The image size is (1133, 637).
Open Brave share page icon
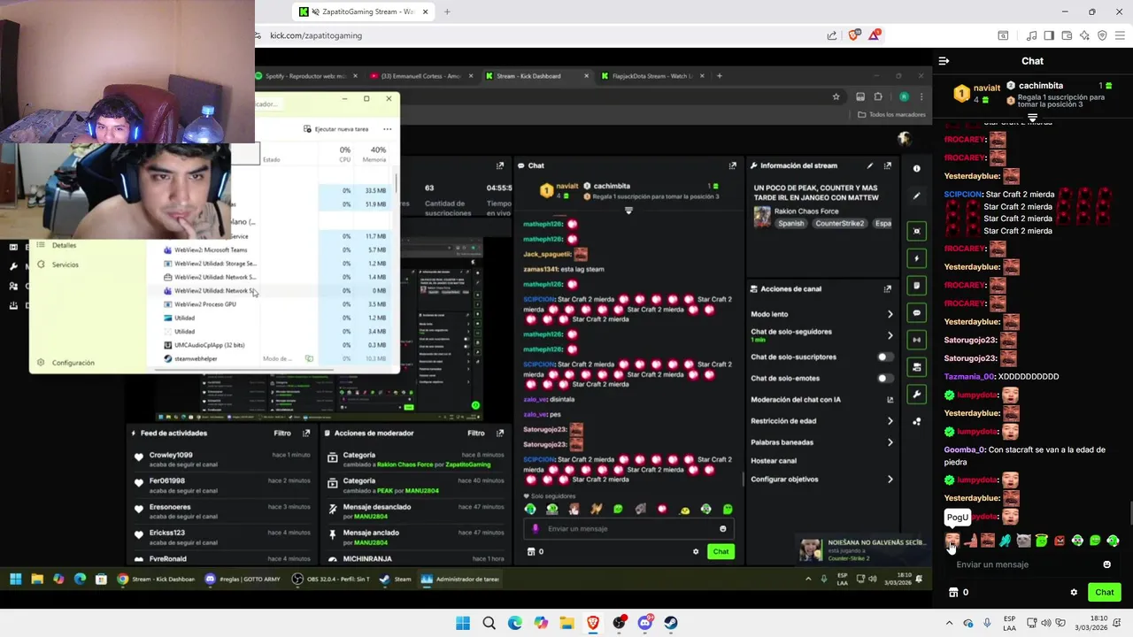(832, 35)
